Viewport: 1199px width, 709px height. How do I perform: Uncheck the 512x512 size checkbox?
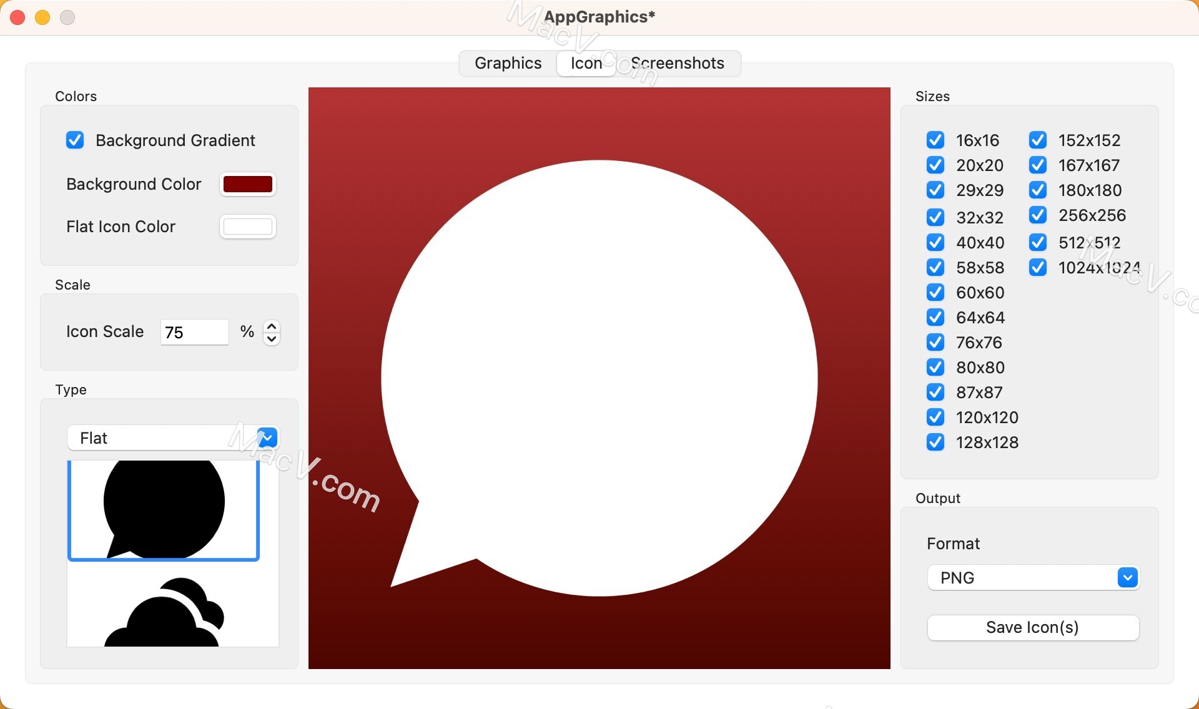(1038, 242)
